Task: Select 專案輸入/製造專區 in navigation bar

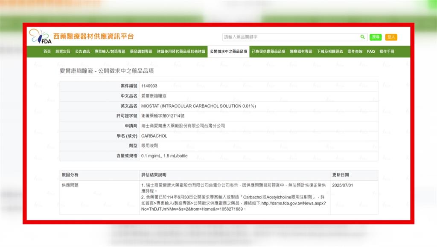Action: tap(110, 52)
